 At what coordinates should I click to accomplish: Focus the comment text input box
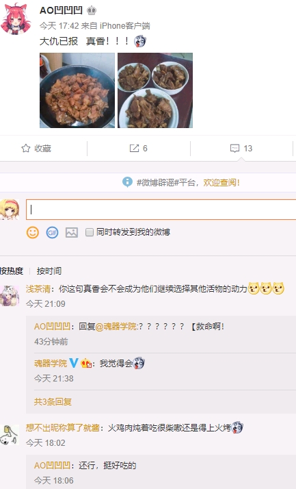coord(161,210)
